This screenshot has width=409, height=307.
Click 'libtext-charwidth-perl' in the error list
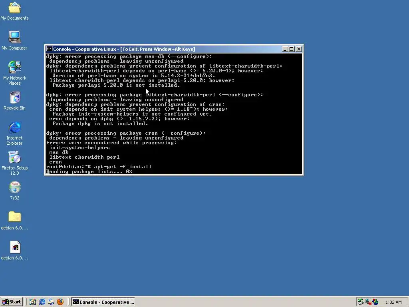84,157
